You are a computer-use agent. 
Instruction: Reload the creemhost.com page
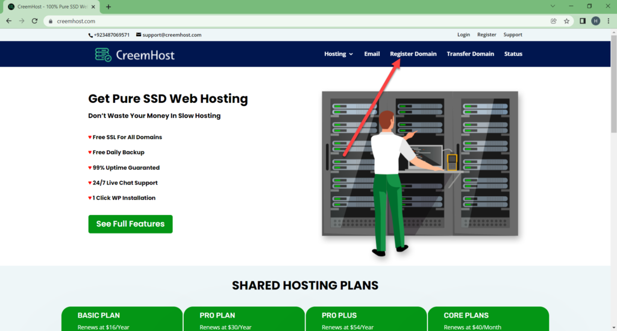pos(34,21)
